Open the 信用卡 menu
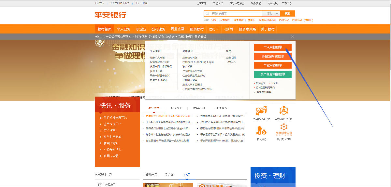 [x=213, y=29]
